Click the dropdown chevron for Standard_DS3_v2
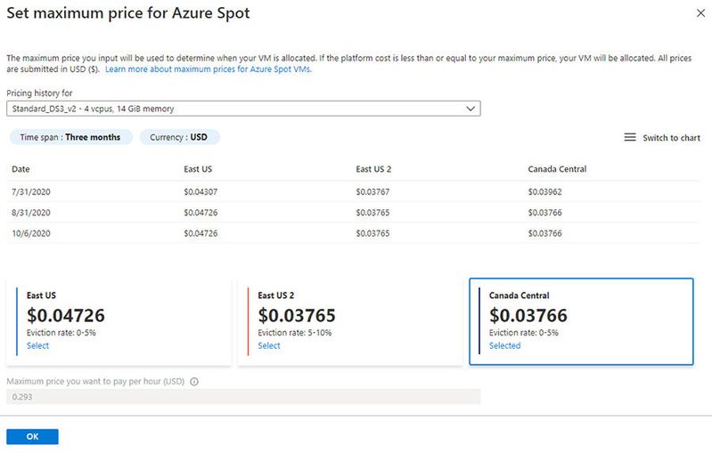Image resolution: width=712 pixels, height=453 pixels. (471, 109)
